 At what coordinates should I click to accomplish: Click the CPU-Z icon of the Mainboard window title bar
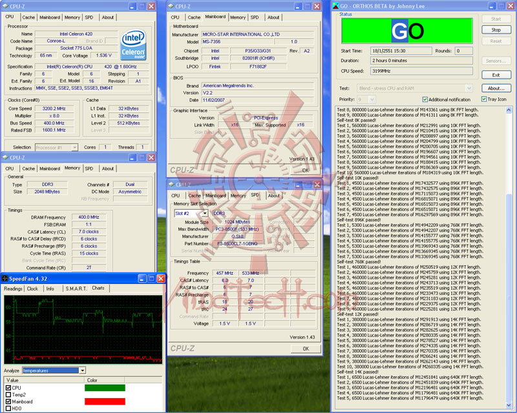tap(171, 6)
